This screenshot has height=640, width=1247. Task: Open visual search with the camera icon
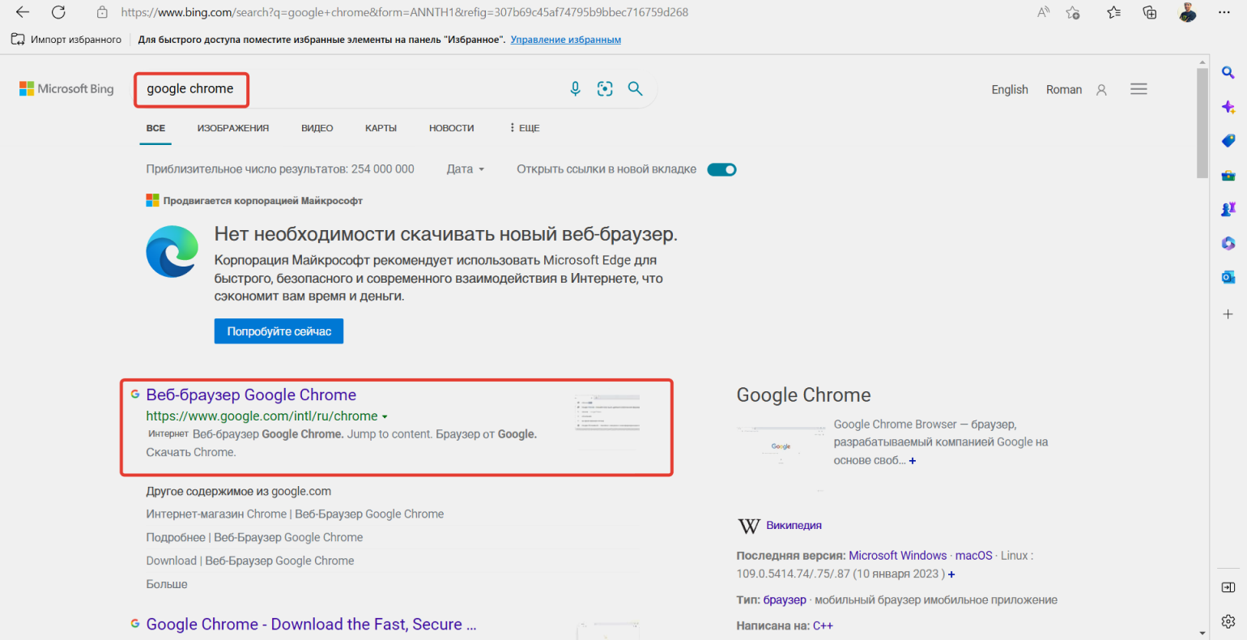[605, 89]
